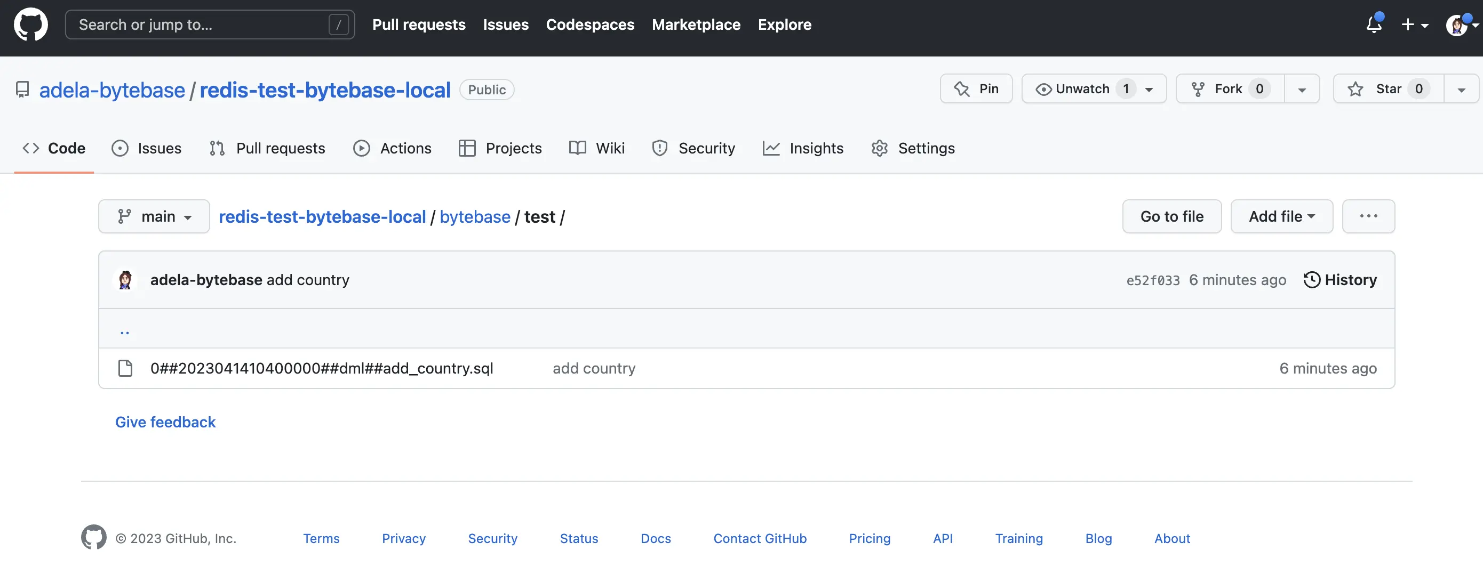Click the commit author avatar
This screenshot has width=1483, height=567.
[x=125, y=280]
